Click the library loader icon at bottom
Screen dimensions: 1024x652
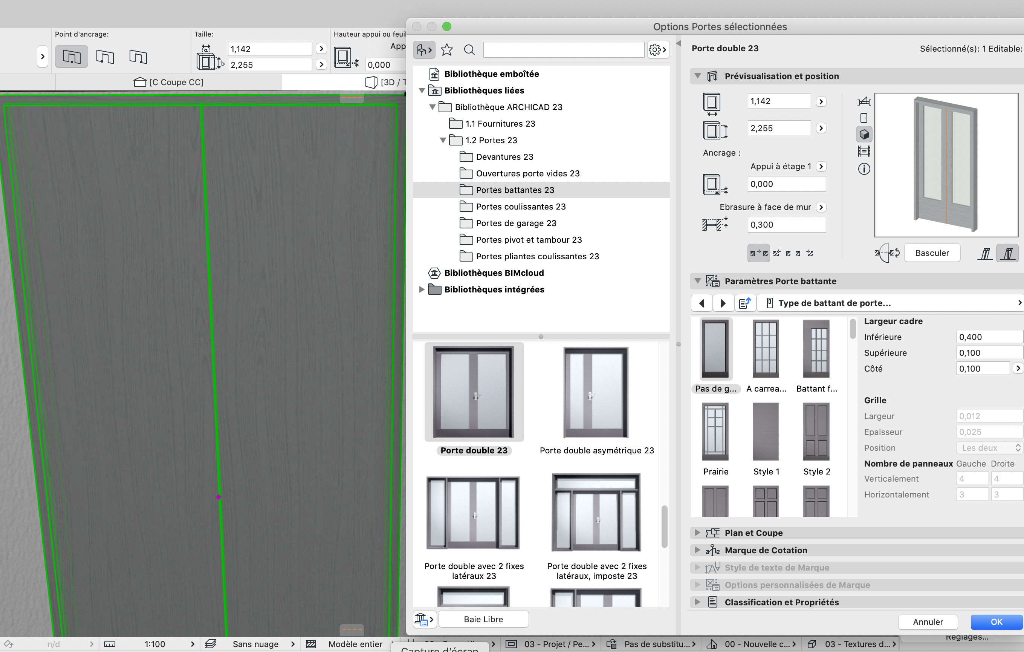[x=424, y=619]
